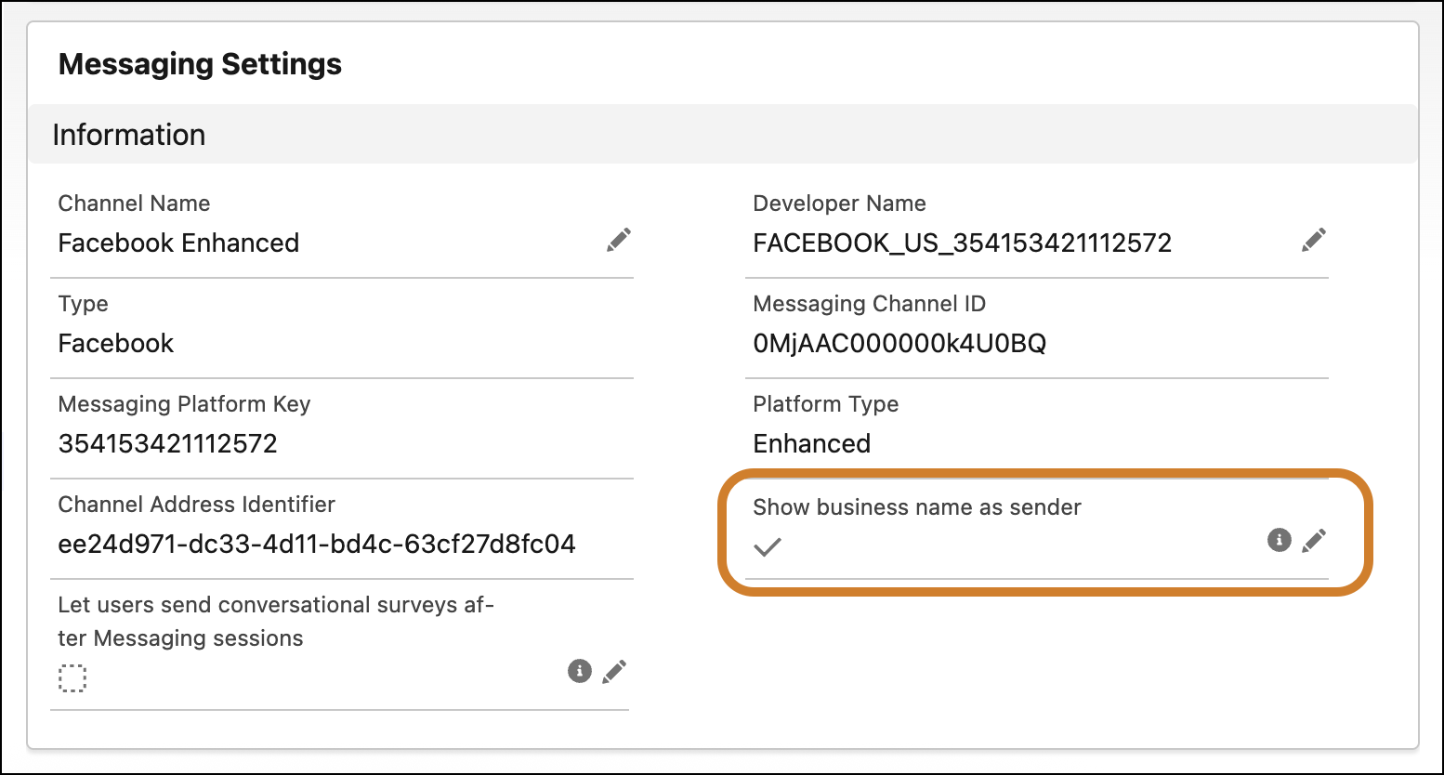Viewport: 1444px width, 775px height.
Task: Click the Type value Facebook
Action: [116, 343]
